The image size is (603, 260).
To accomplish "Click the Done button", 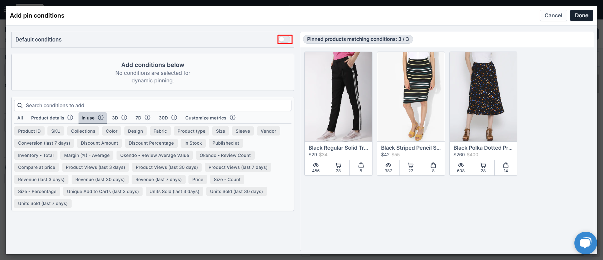I will (x=581, y=15).
